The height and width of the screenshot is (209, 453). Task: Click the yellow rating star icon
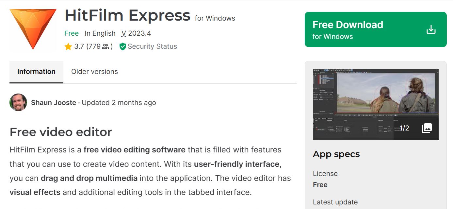pyautogui.click(x=68, y=47)
